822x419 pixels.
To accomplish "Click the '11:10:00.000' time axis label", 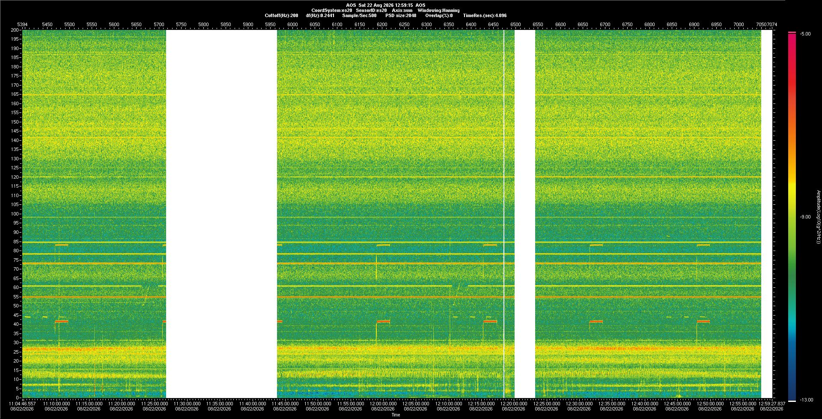I will 57,404.
